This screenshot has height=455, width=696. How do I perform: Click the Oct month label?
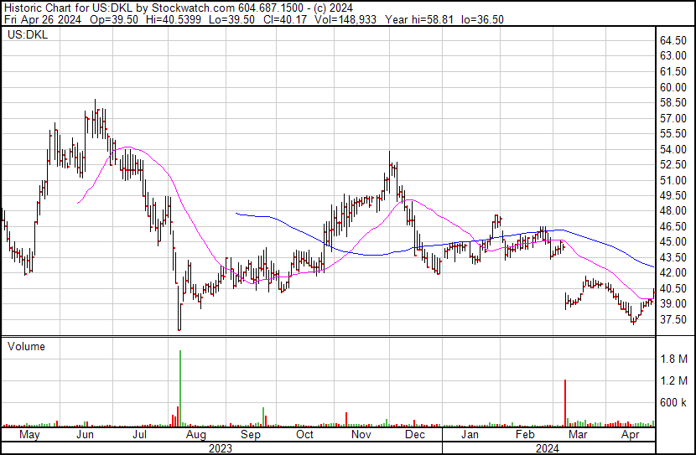304,435
